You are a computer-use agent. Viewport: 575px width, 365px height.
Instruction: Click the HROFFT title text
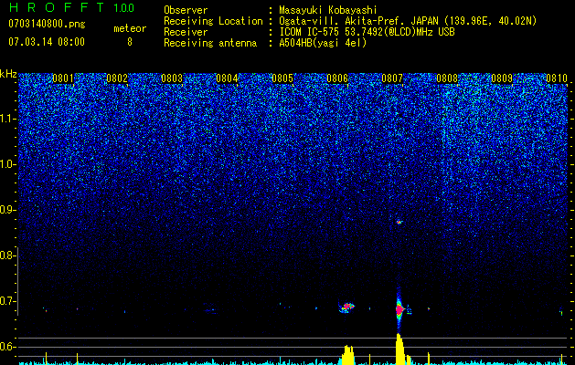pyautogui.click(x=57, y=7)
